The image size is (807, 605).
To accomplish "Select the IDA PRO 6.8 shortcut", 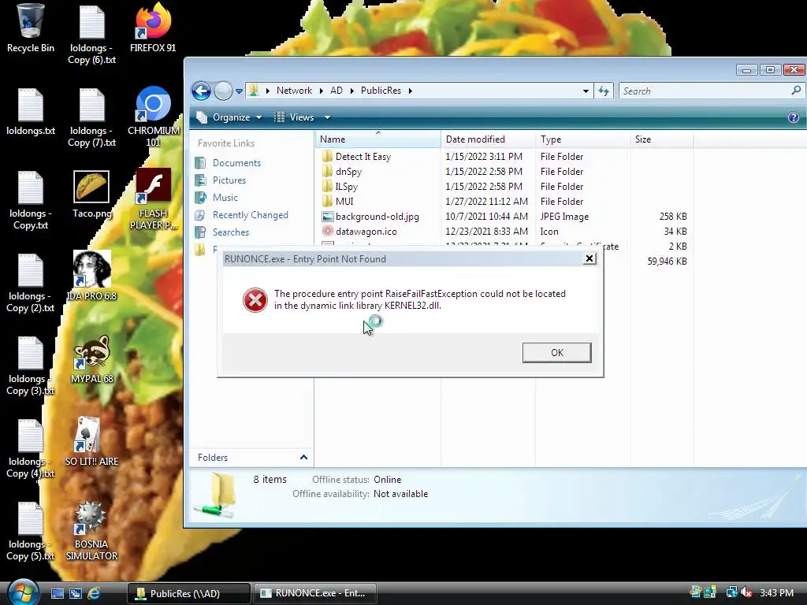I will pos(91,277).
